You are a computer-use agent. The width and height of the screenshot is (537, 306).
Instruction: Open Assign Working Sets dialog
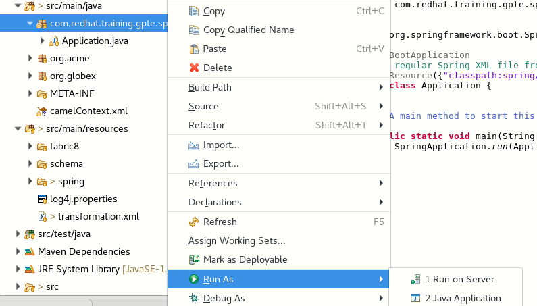tap(236, 241)
